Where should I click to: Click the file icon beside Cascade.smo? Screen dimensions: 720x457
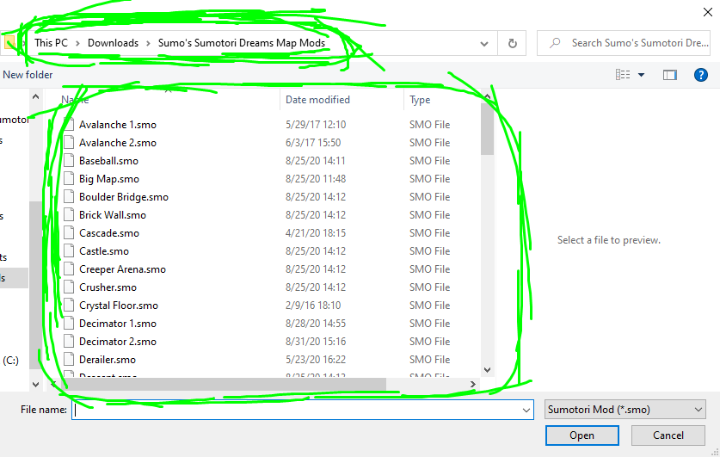click(69, 233)
